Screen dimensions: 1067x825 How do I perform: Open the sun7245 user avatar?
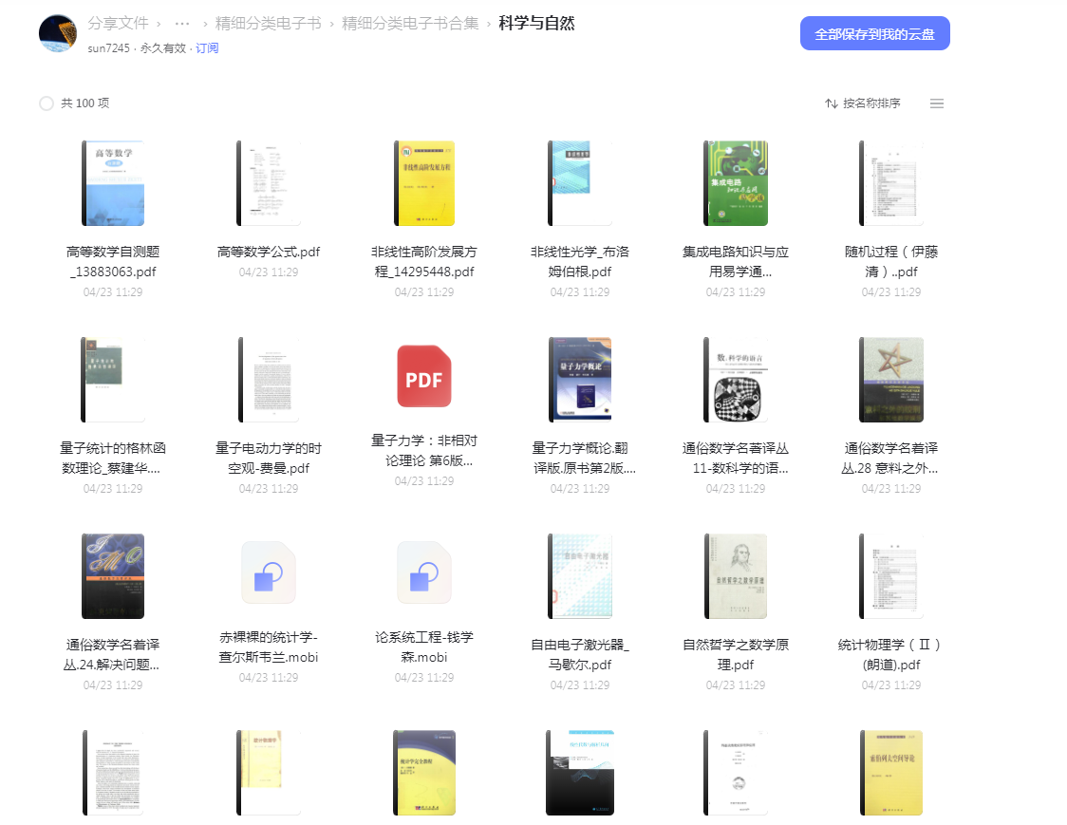(x=58, y=33)
